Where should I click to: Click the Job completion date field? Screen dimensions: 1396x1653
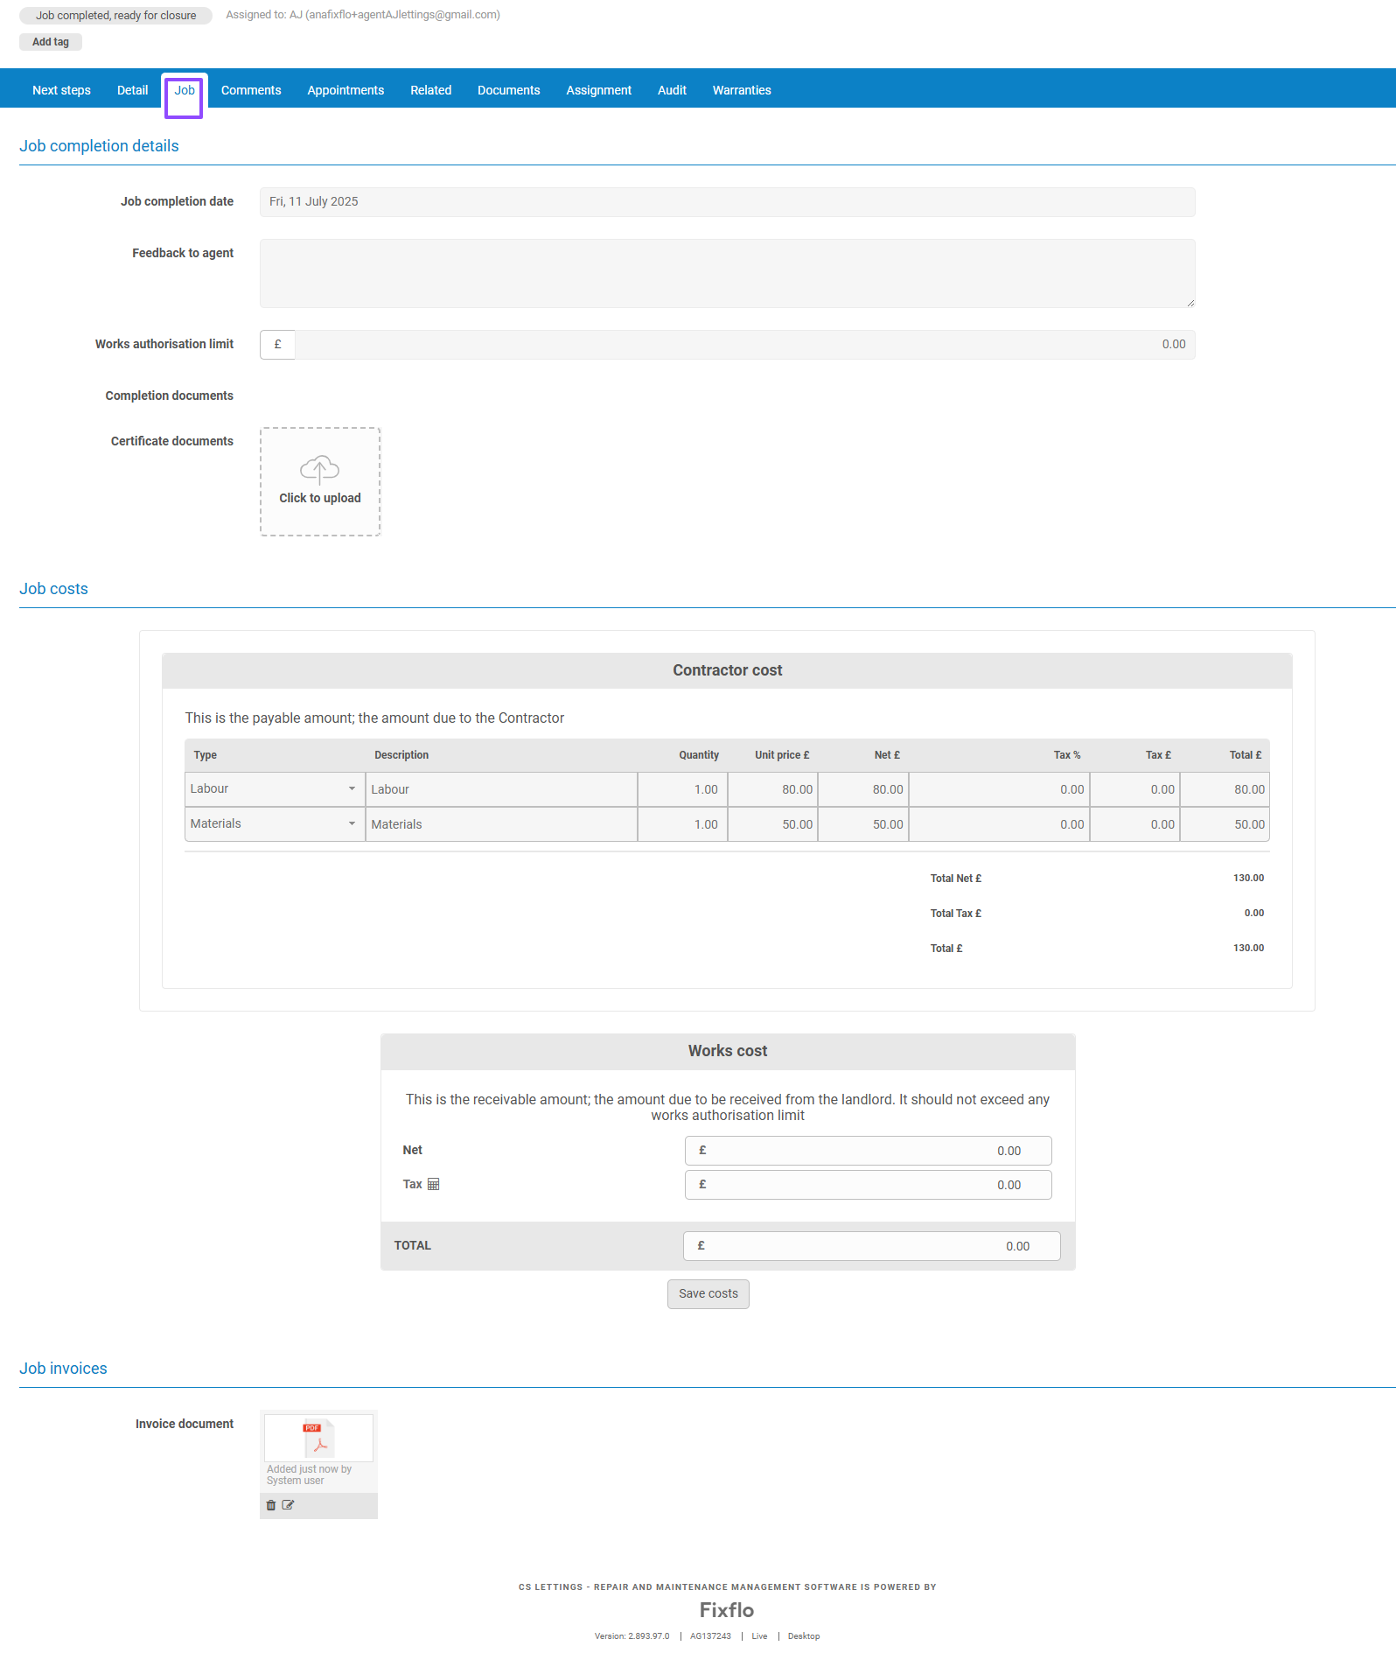[x=728, y=201]
